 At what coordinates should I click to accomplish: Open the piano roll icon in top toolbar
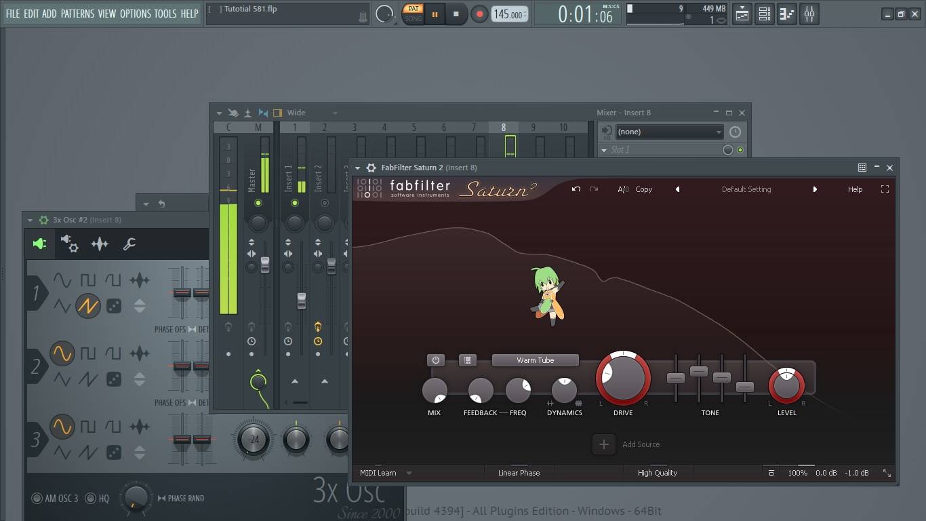tap(787, 14)
